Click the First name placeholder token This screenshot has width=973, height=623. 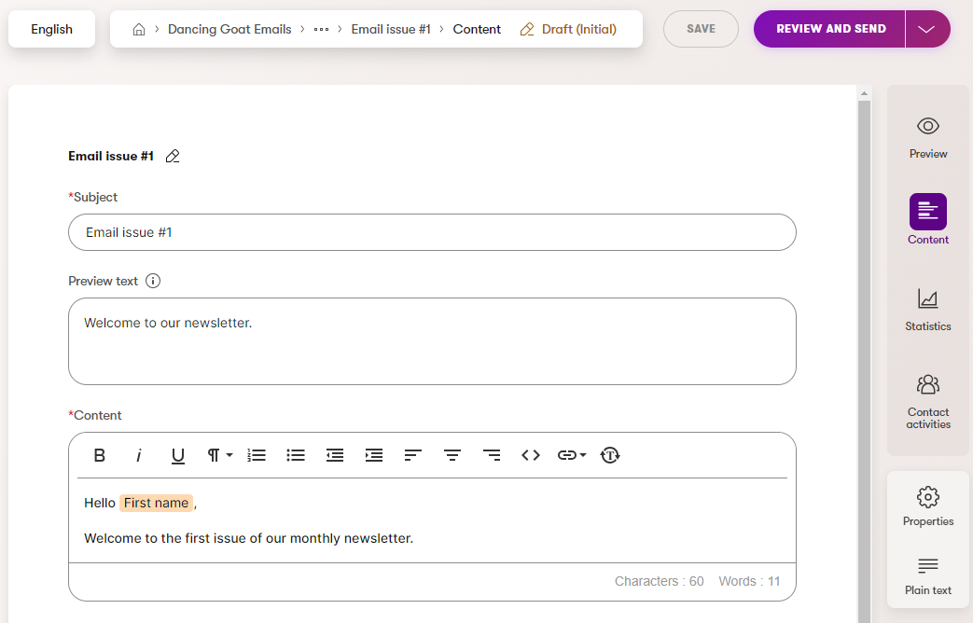(157, 503)
